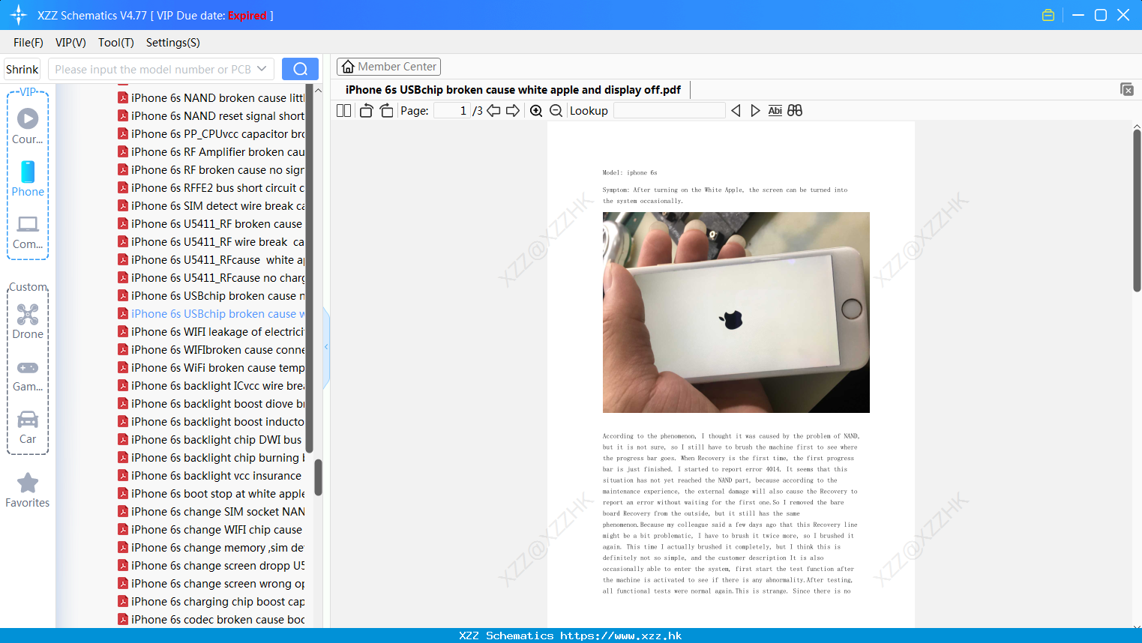
Task: Select the Drone category icon
Action: point(28,314)
